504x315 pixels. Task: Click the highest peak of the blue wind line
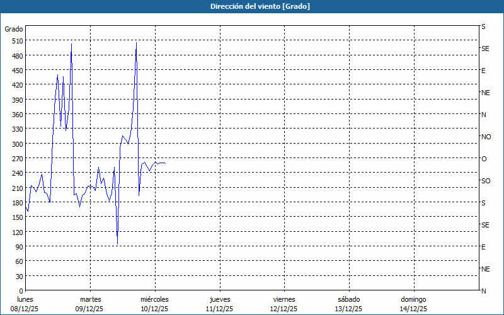click(x=136, y=42)
